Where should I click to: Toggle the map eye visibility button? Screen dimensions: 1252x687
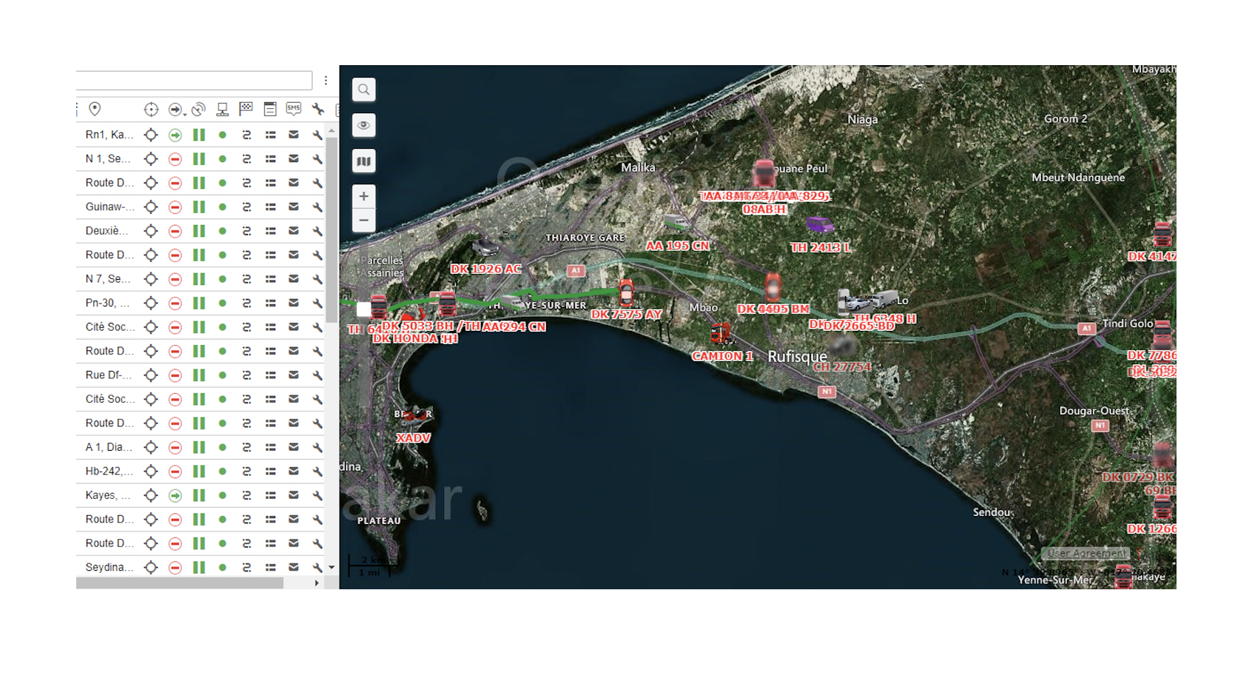[363, 125]
